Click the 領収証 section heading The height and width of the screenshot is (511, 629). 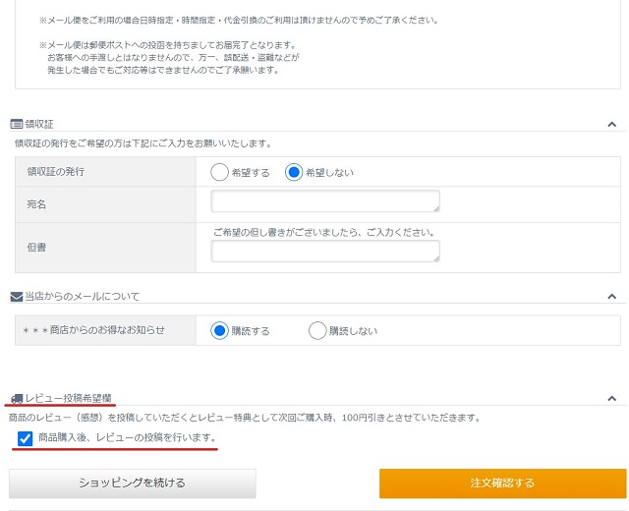(x=39, y=124)
